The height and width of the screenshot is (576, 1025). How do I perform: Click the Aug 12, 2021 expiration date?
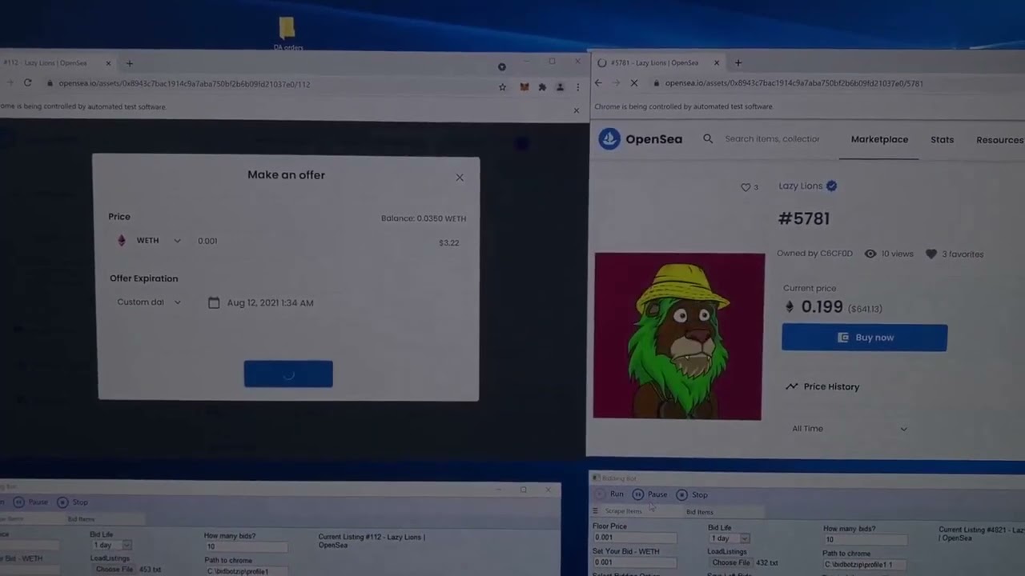(270, 302)
